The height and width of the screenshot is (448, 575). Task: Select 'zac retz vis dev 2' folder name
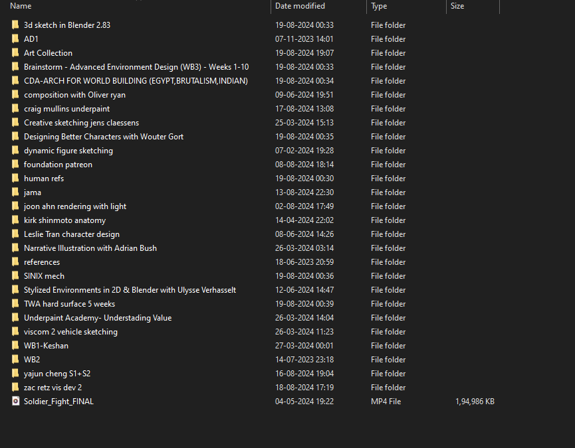click(x=53, y=387)
